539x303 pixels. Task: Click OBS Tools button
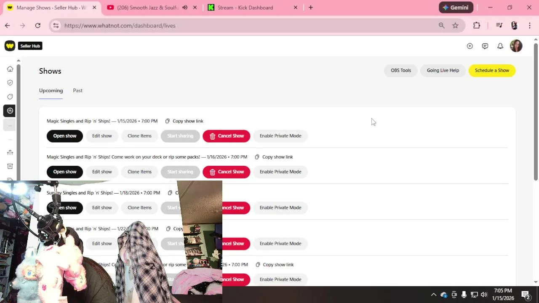click(x=401, y=70)
